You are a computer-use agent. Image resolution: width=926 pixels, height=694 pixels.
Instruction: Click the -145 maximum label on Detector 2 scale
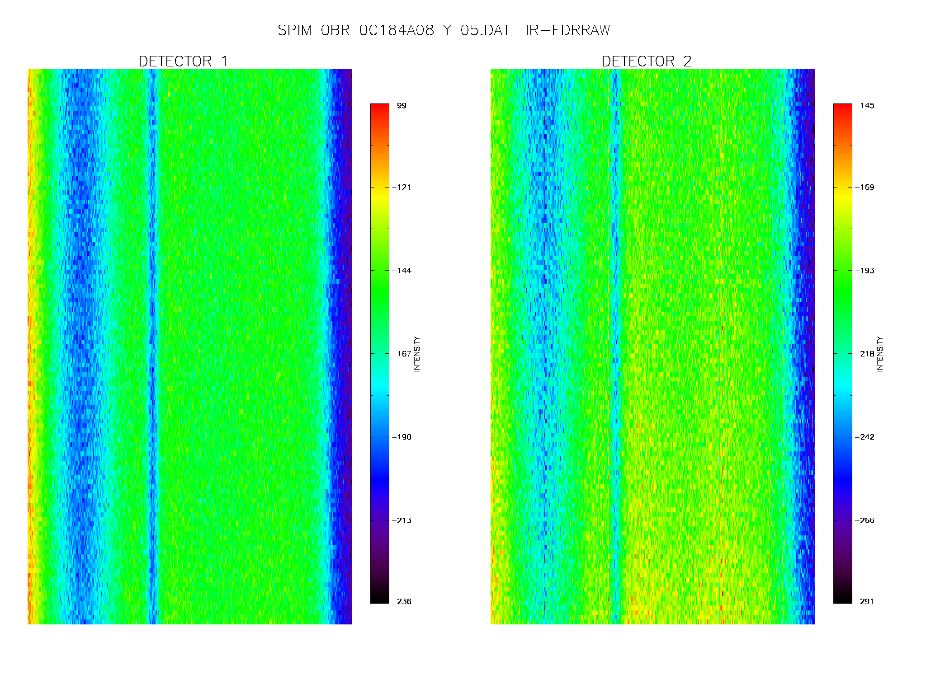(x=865, y=106)
